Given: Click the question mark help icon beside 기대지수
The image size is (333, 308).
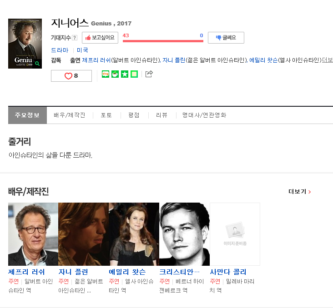Looking at the screenshot, I should pyautogui.click(x=75, y=38).
